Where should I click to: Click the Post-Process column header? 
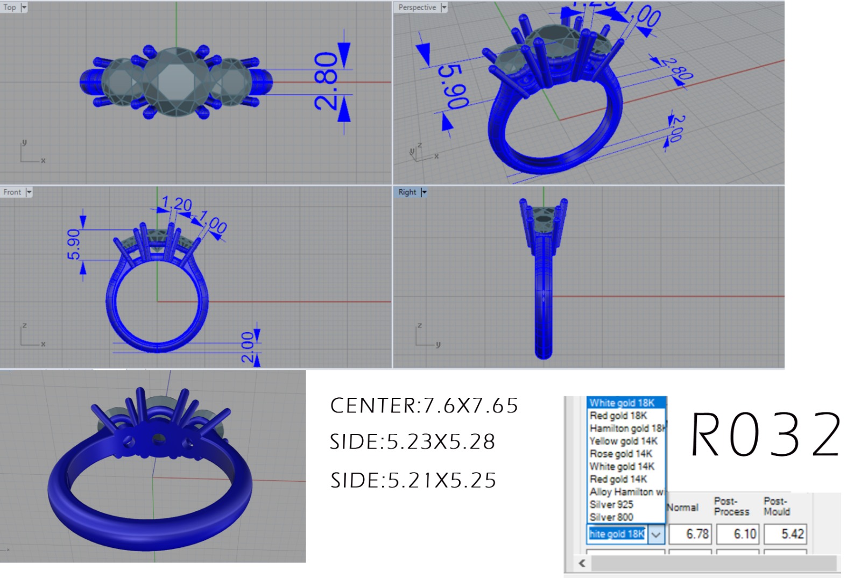tap(731, 506)
